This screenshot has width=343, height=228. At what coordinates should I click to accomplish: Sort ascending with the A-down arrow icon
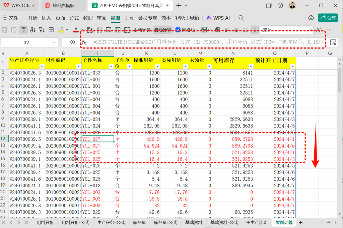(32, 30)
